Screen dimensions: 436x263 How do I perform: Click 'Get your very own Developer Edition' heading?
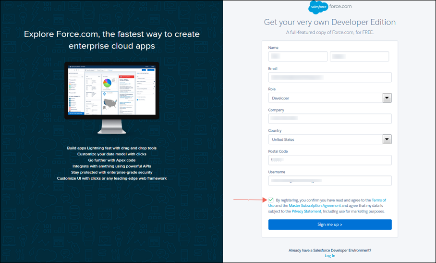[x=330, y=22]
